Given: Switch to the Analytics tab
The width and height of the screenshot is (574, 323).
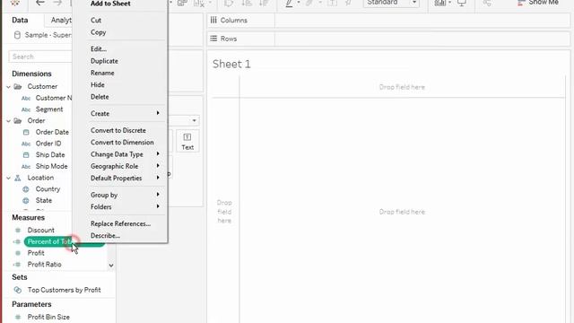Looking at the screenshot, I should [61, 20].
